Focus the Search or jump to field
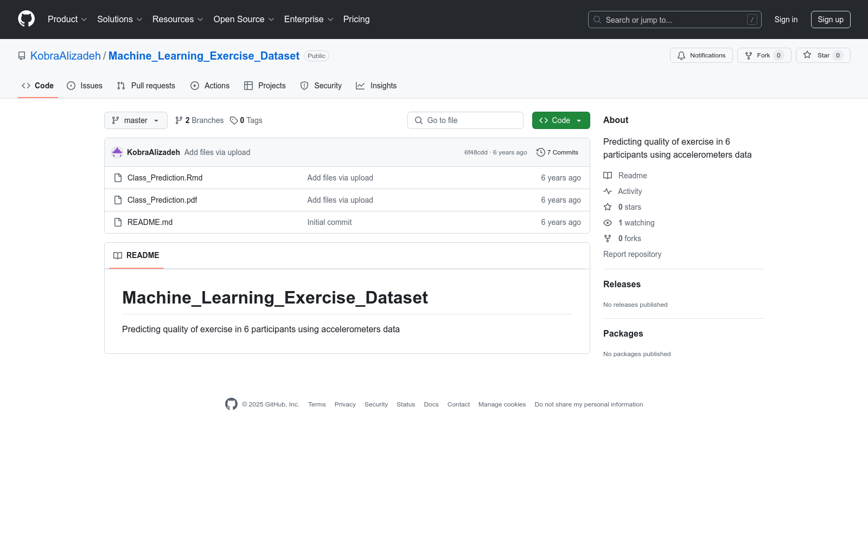The width and height of the screenshot is (868, 542). (x=675, y=20)
